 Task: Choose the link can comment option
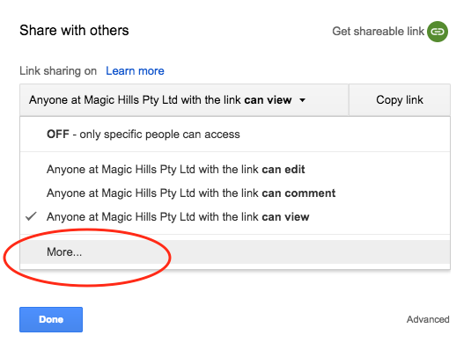[x=235, y=193]
